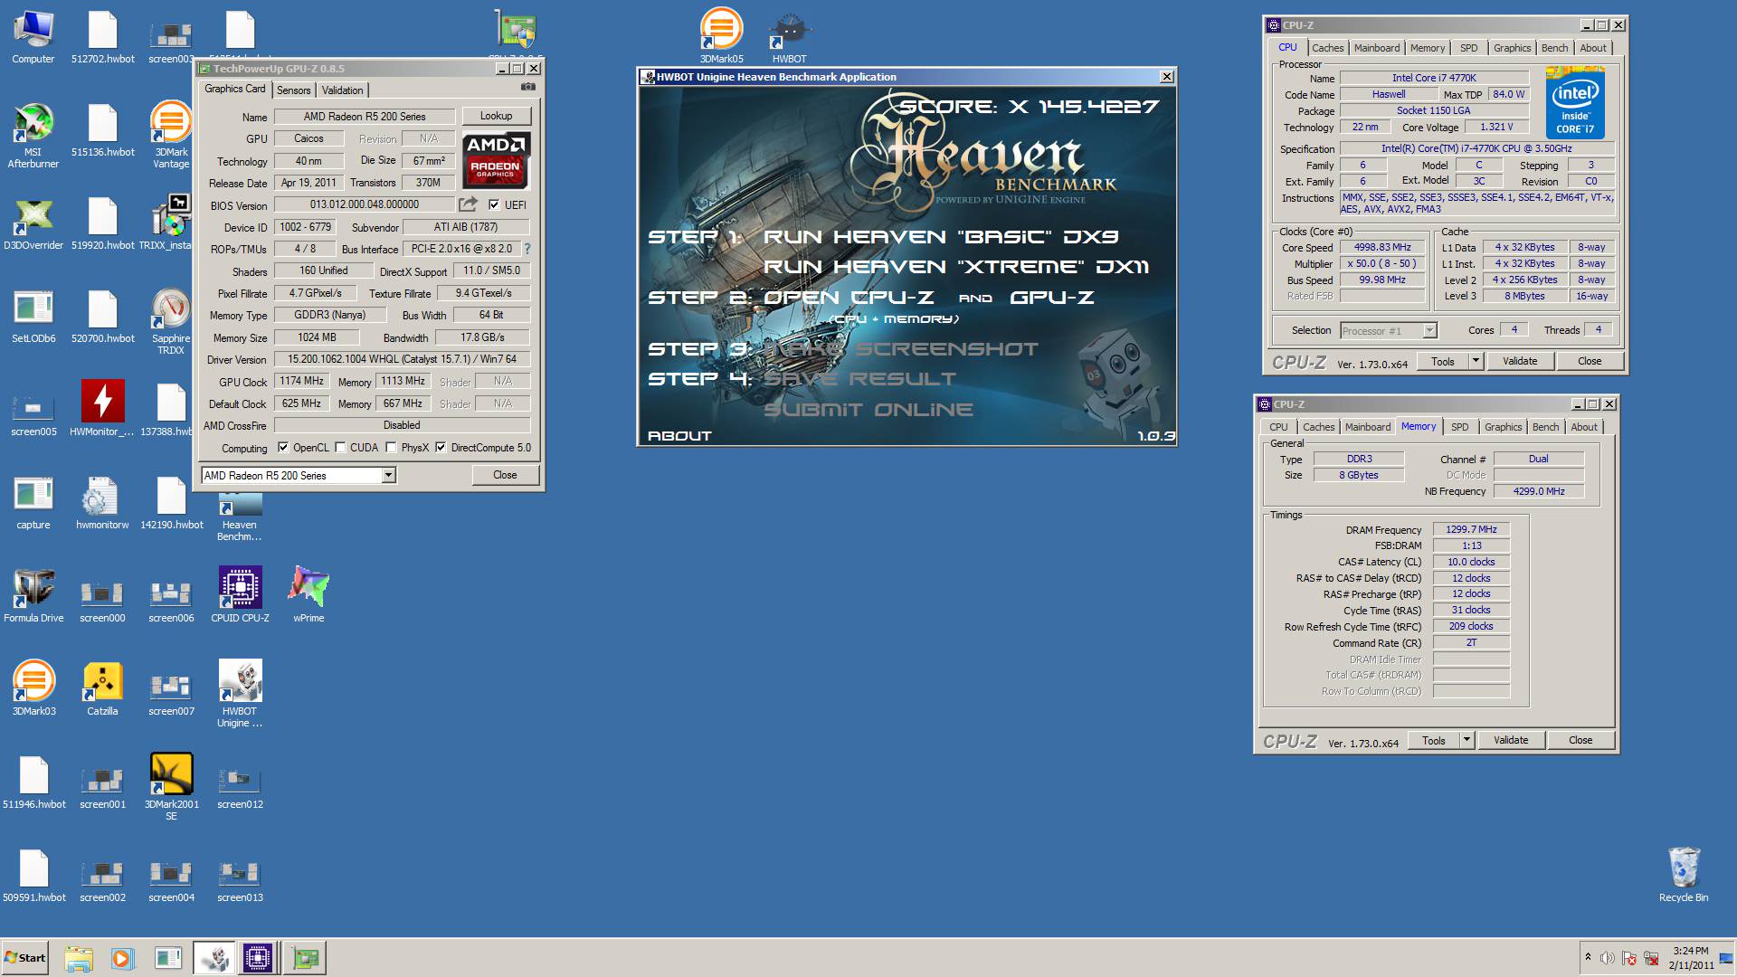
Task: Open SetLODb6 desktop icon
Action: click(x=33, y=317)
